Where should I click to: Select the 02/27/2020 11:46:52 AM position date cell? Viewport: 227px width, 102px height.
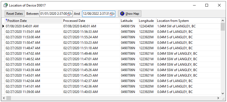(33, 59)
